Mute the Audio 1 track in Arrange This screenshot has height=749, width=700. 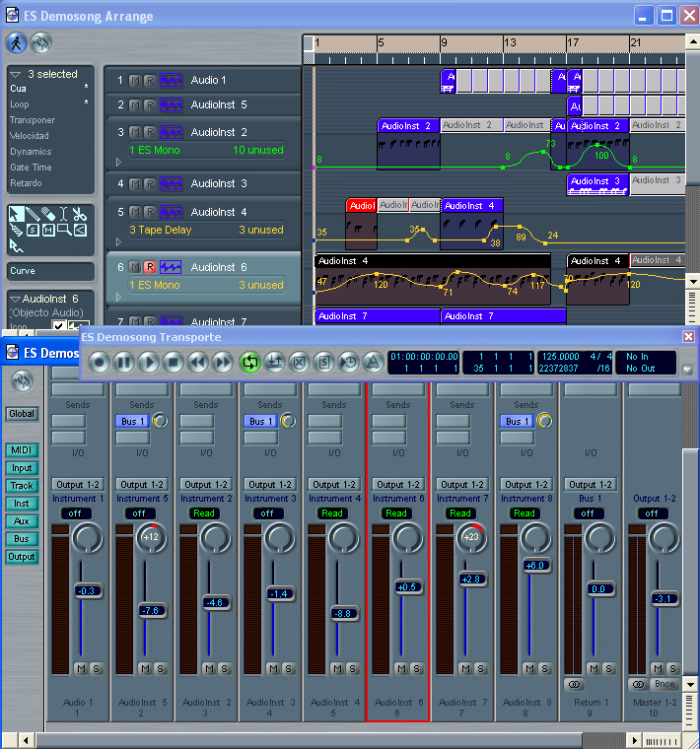pyautogui.click(x=136, y=81)
